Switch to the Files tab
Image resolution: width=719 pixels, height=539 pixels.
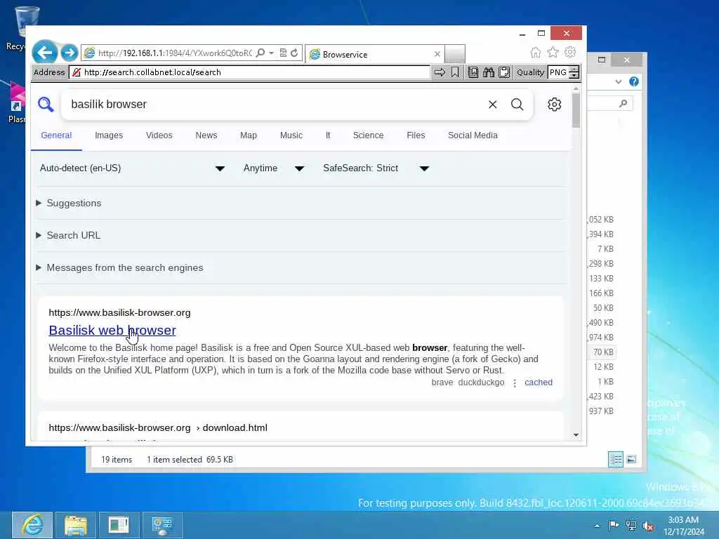tap(416, 135)
